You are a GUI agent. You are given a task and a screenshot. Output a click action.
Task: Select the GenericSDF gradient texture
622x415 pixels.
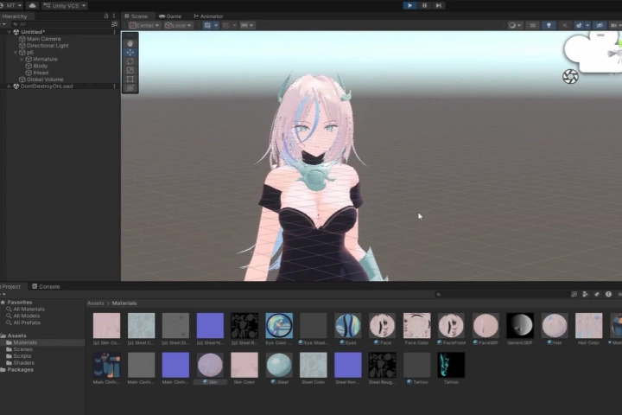pos(520,326)
